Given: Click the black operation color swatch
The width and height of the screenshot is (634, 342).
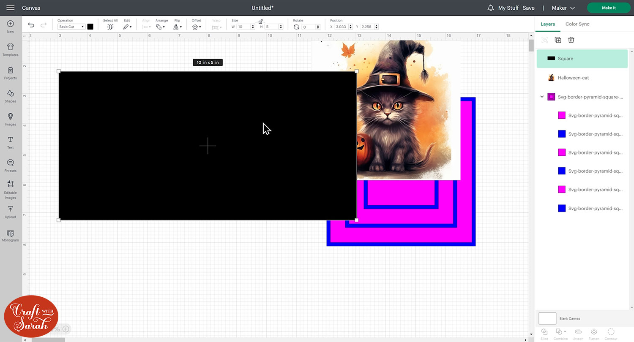Looking at the screenshot, I should (x=90, y=27).
